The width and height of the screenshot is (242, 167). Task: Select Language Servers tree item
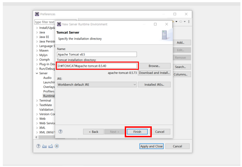point(47,46)
